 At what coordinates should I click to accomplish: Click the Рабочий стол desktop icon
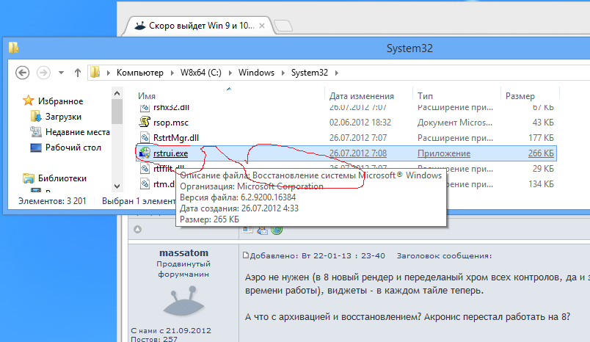click(x=36, y=148)
